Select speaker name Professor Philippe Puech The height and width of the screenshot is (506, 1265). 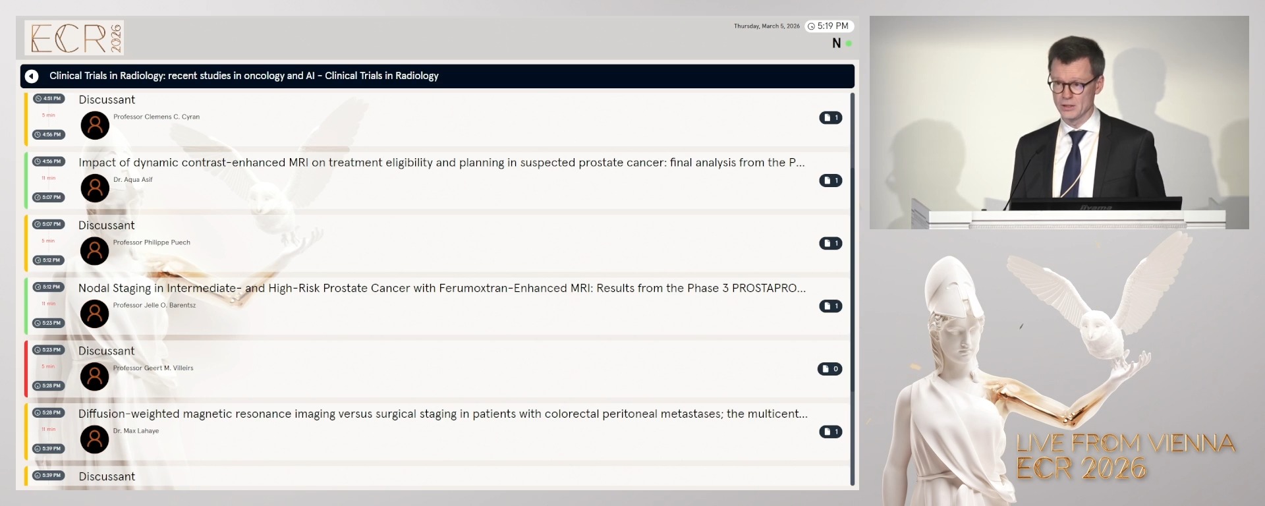(152, 242)
